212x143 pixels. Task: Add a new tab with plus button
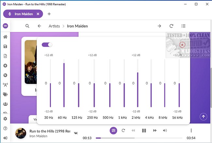coord(49,14)
